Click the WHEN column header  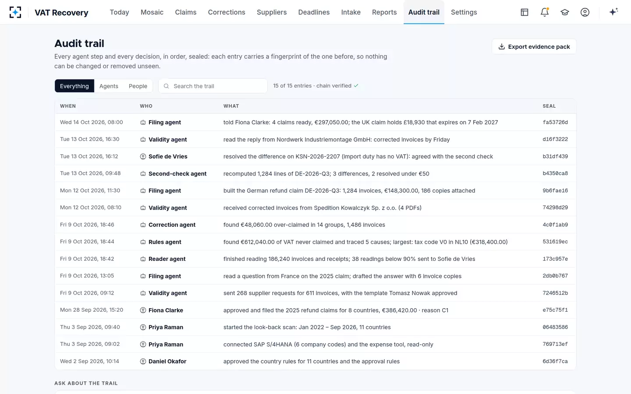[68, 106]
